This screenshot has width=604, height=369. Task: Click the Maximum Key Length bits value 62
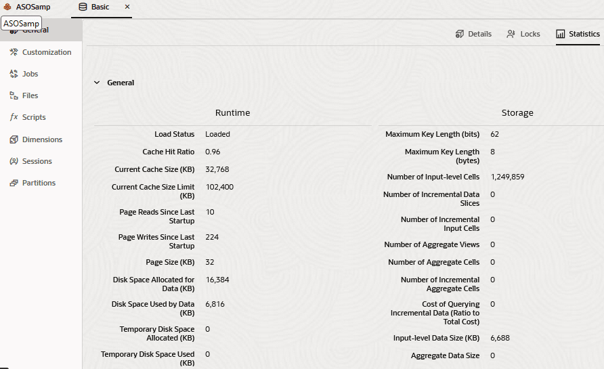[494, 134]
